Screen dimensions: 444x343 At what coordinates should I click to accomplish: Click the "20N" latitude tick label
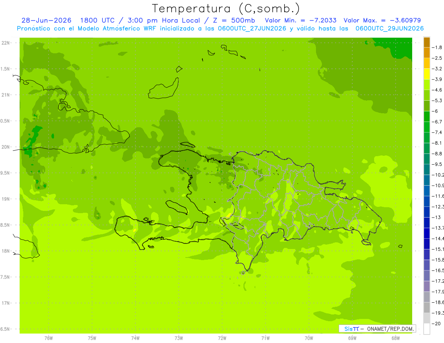pyautogui.click(x=6, y=147)
